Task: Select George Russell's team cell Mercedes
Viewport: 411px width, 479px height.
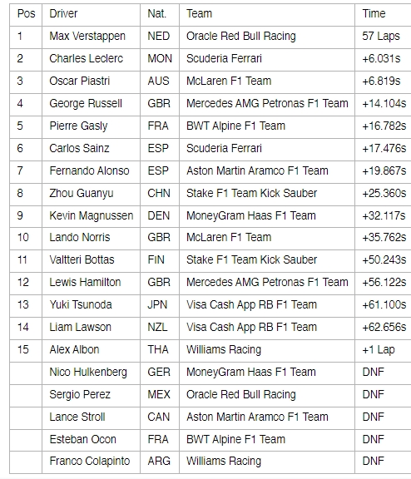Action: tap(267, 105)
